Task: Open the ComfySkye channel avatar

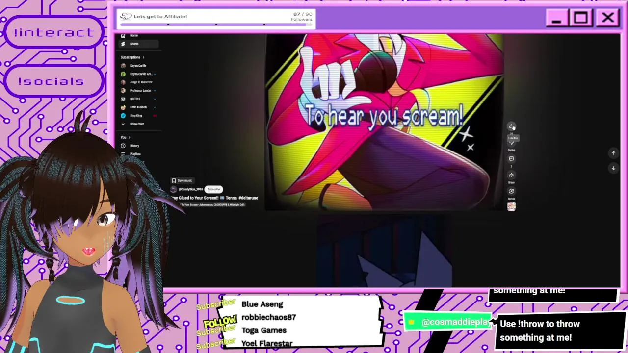Action: click(x=173, y=189)
